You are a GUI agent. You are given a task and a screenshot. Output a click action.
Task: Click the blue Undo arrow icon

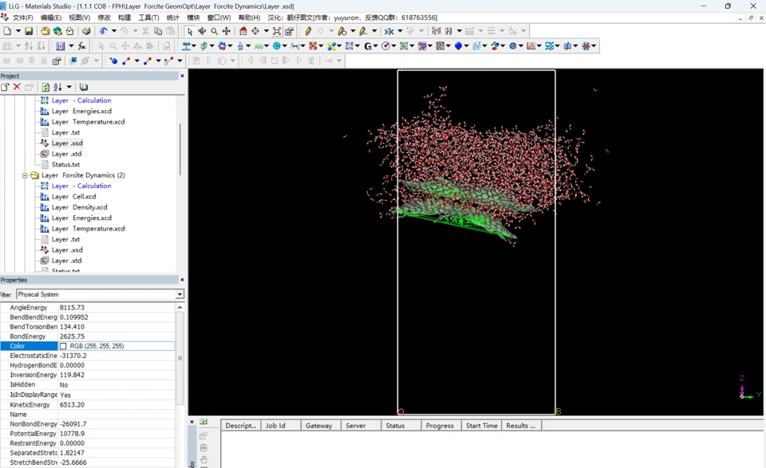point(103,31)
